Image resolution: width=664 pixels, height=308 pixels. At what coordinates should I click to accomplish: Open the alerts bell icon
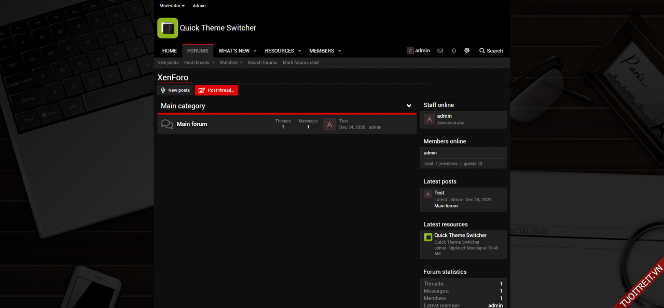coord(454,51)
